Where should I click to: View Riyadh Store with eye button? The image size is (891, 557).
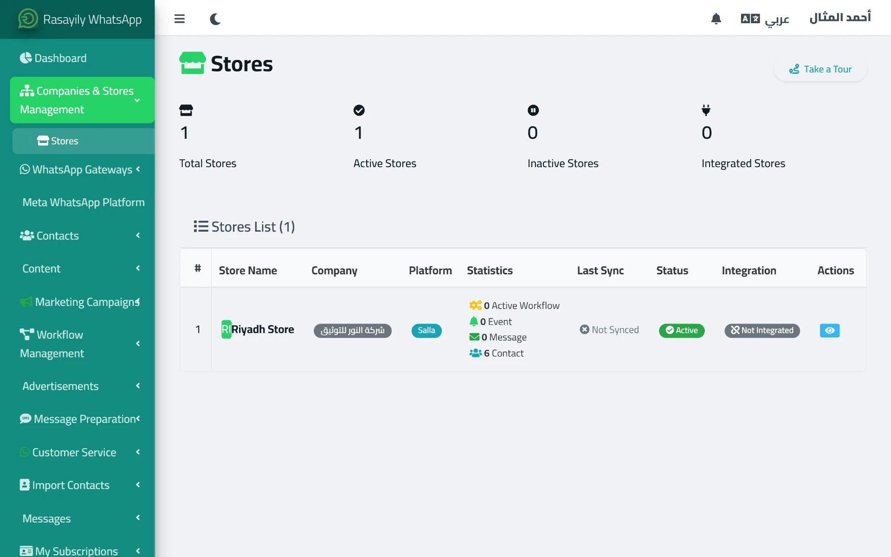(x=830, y=330)
